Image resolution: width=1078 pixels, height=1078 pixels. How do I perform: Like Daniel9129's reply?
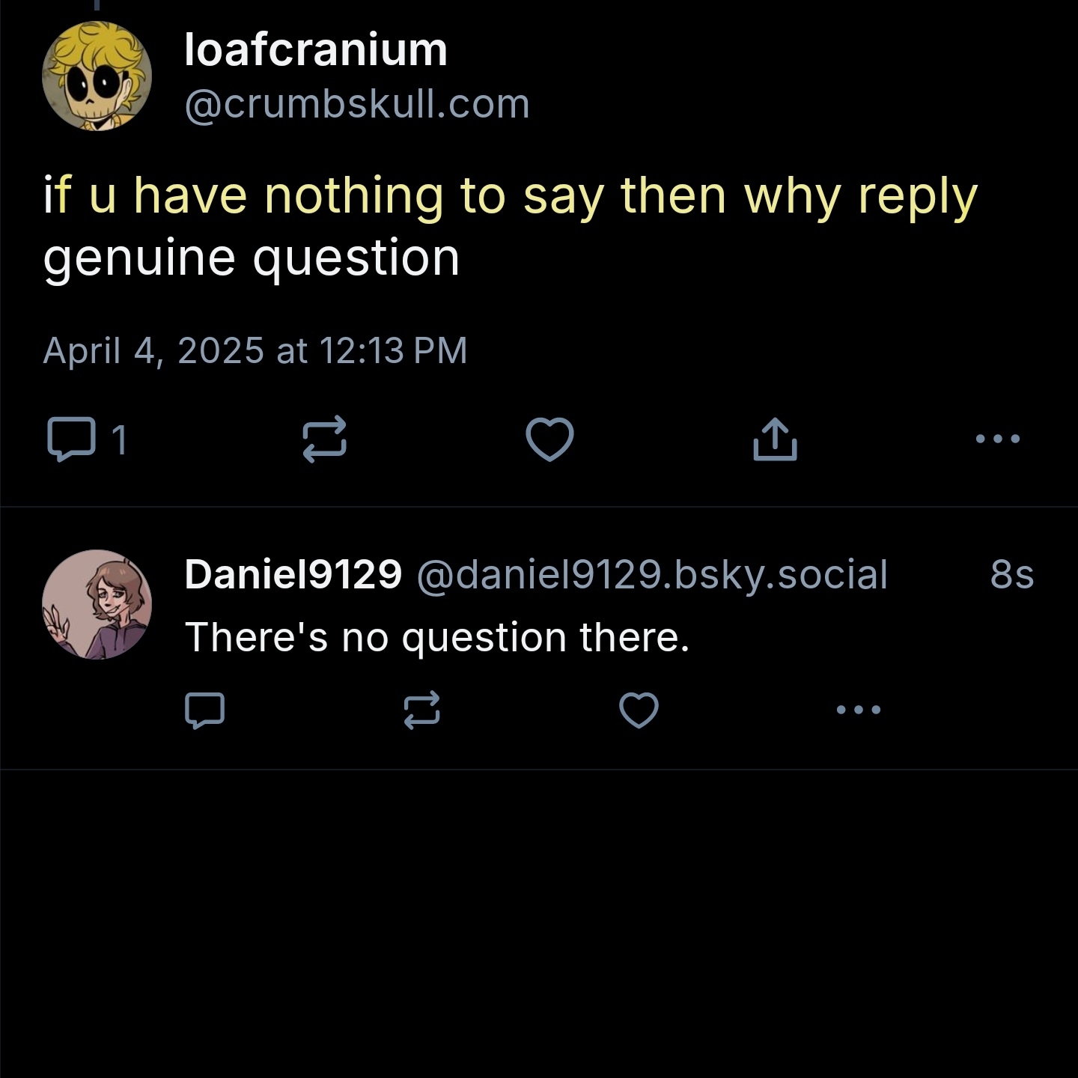(639, 710)
